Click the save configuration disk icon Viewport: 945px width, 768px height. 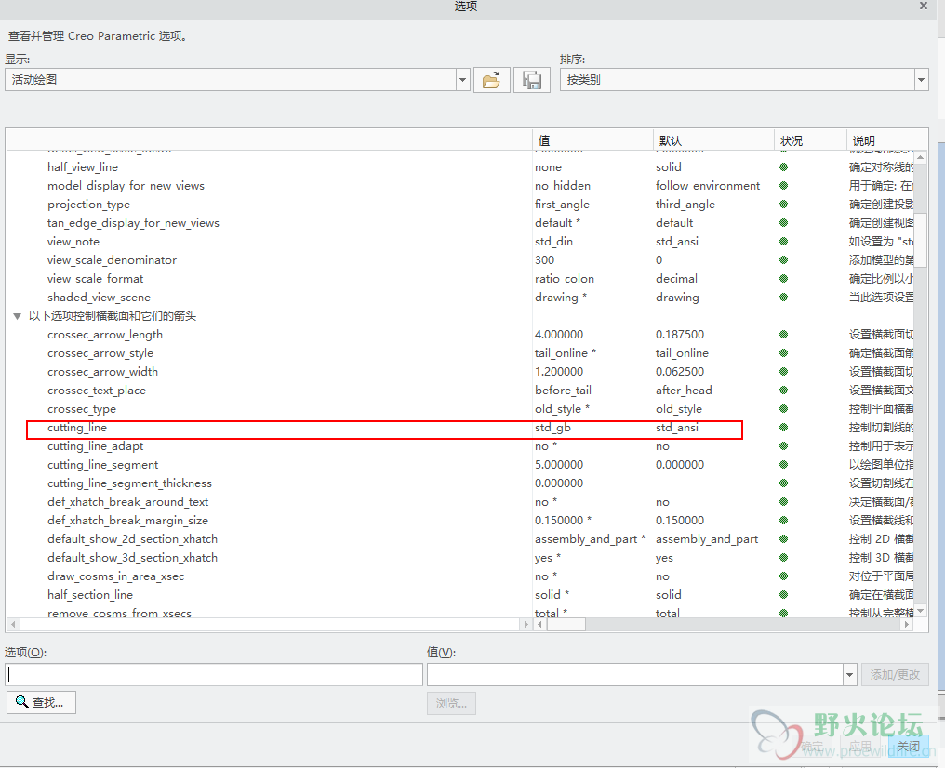point(532,80)
